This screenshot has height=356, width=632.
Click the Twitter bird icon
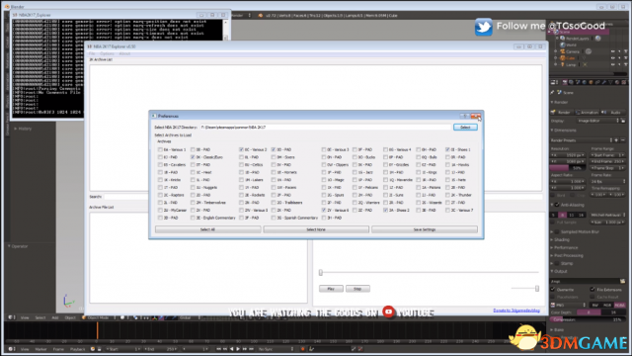click(x=483, y=27)
